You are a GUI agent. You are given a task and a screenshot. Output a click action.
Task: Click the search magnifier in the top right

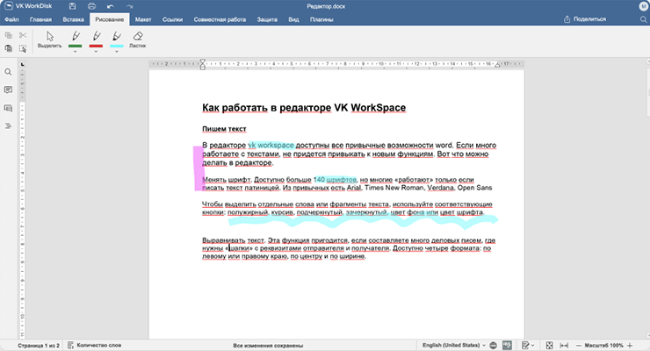(x=643, y=19)
